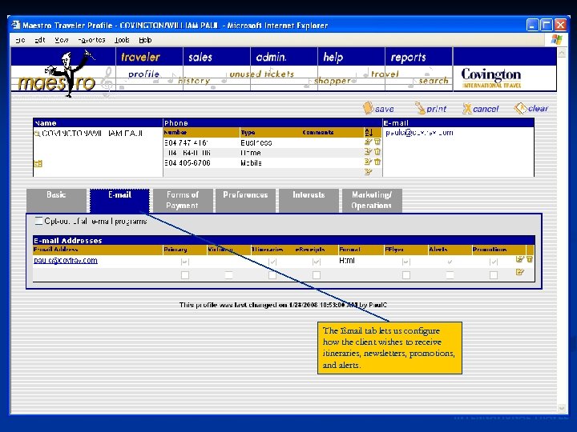577x432 pixels.
Task: Delete the paulc@covtrav.com e-mail address row
Action: pyautogui.click(x=530, y=259)
